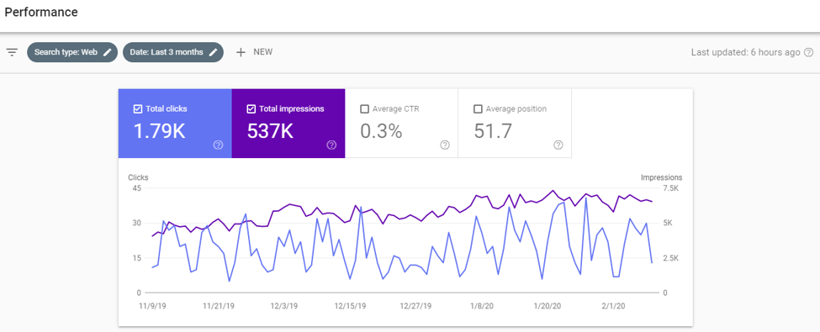Image resolution: width=820 pixels, height=332 pixels.
Task: Open help icon in Average CTR card
Action: coord(445,145)
